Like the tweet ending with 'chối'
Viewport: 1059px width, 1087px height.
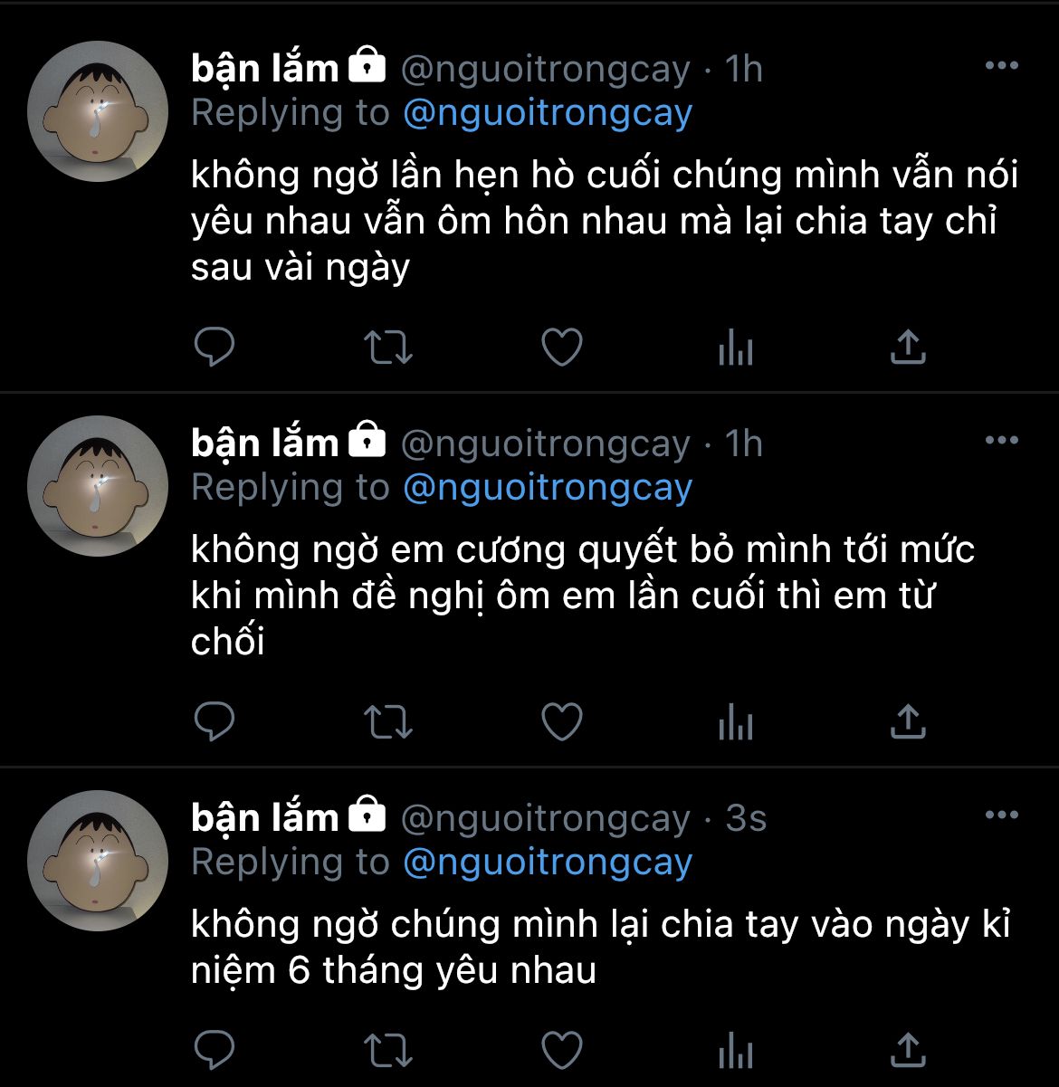(561, 721)
